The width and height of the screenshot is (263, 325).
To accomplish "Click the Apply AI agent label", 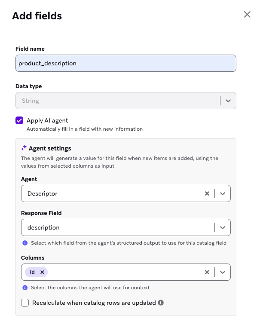I will tap(47, 120).
